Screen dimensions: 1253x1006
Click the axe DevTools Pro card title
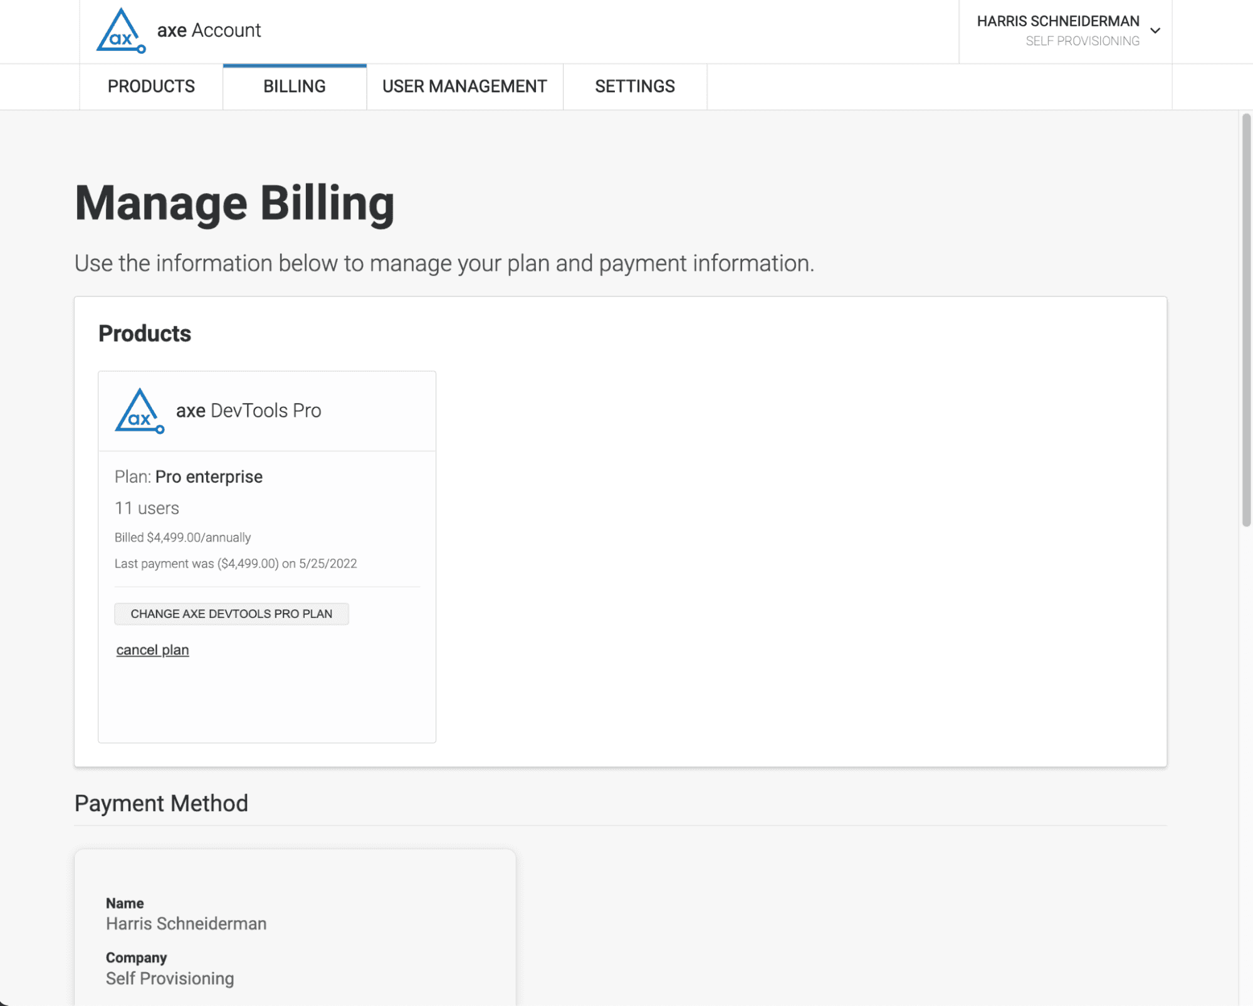248,411
